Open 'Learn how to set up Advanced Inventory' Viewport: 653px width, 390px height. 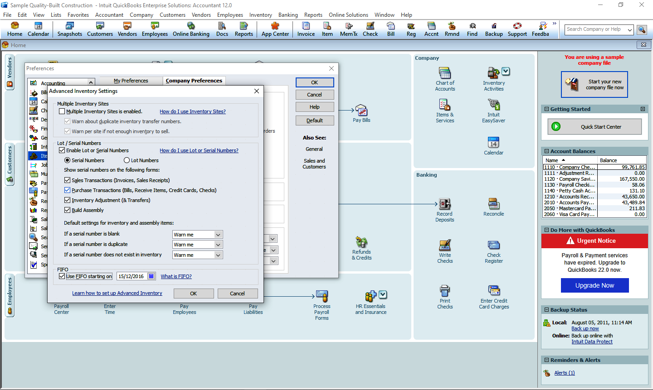[x=117, y=293]
